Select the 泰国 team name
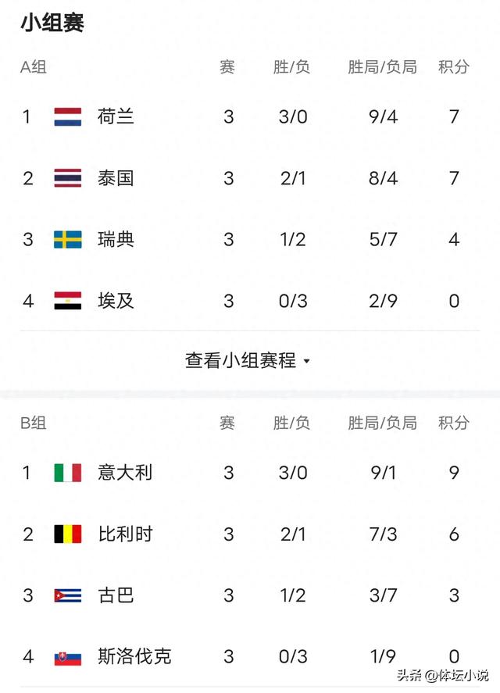This screenshot has height=693, width=500. [x=116, y=178]
